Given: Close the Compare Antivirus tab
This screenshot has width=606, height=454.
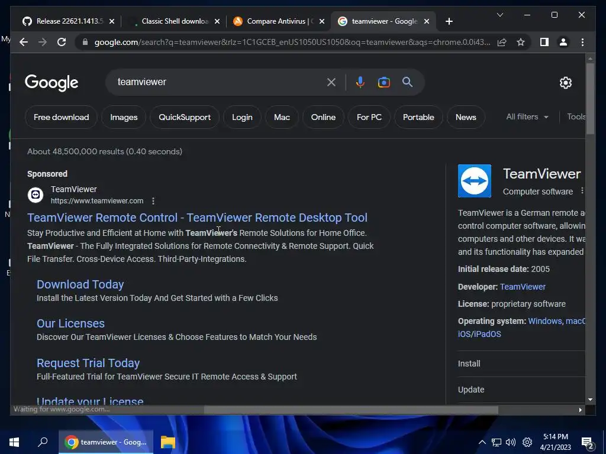Looking at the screenshot, I should point(322,21).
